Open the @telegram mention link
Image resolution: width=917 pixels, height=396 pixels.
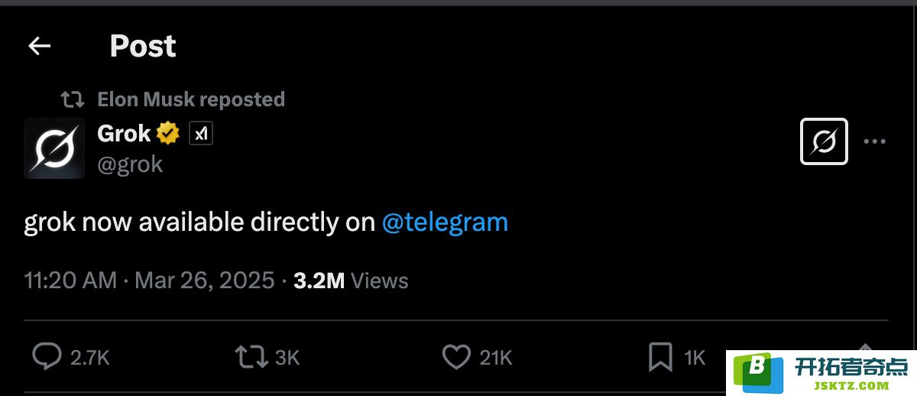[x=445, y=222]
